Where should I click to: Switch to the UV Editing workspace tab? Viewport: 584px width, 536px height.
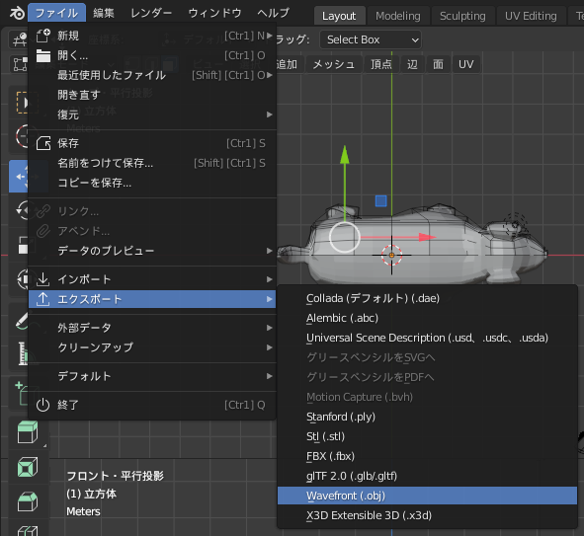531,16
